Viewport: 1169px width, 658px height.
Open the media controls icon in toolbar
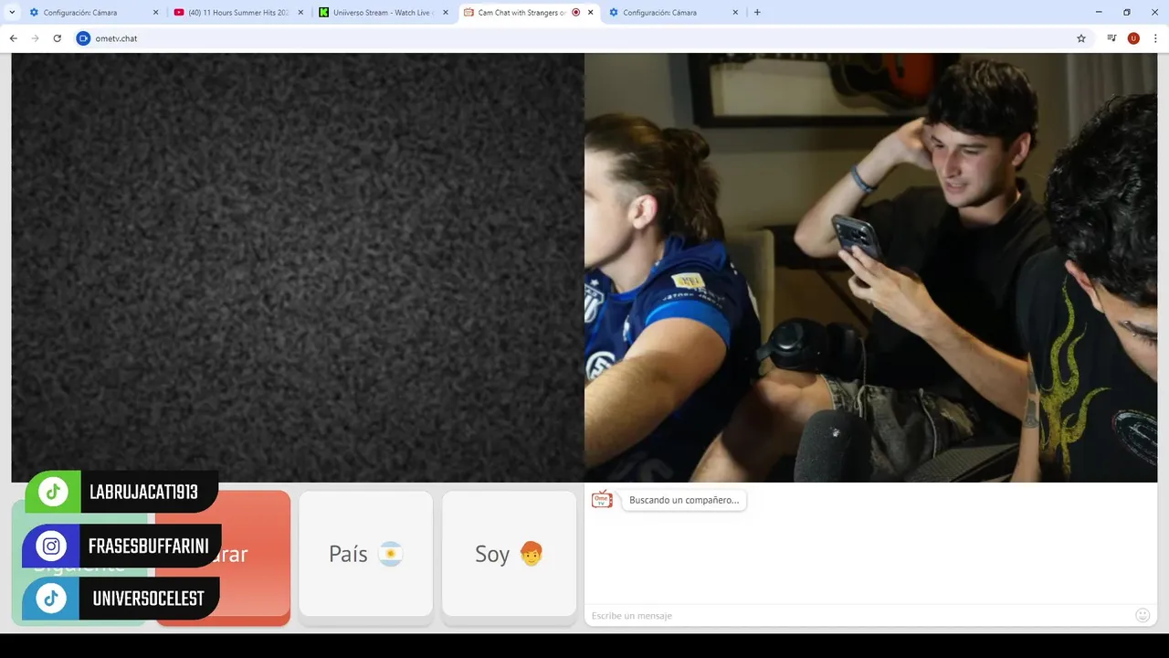1111,38
